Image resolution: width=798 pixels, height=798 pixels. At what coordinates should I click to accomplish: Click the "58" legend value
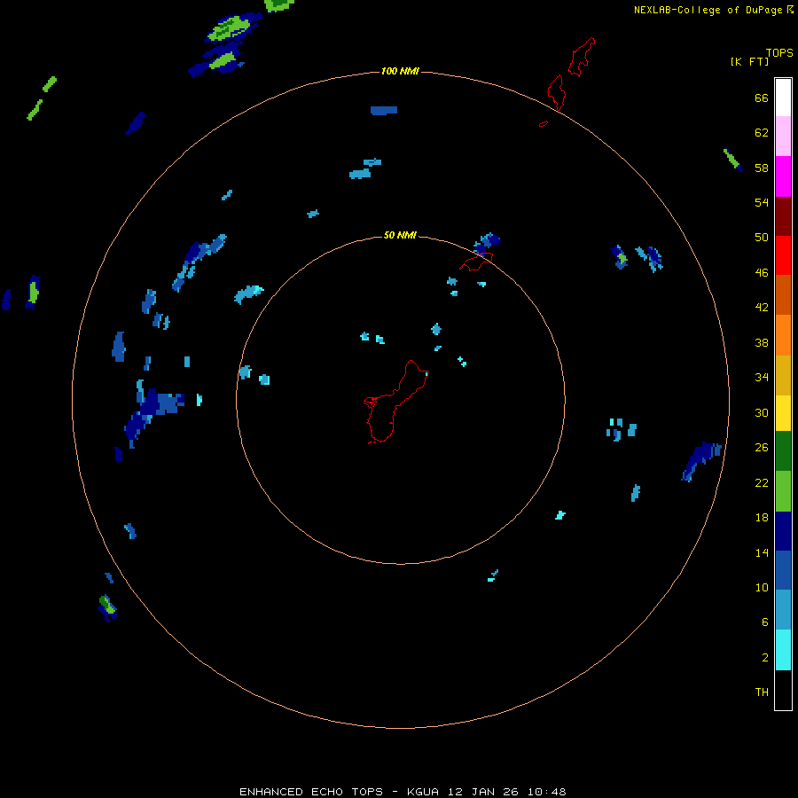(x=762, y=168)
